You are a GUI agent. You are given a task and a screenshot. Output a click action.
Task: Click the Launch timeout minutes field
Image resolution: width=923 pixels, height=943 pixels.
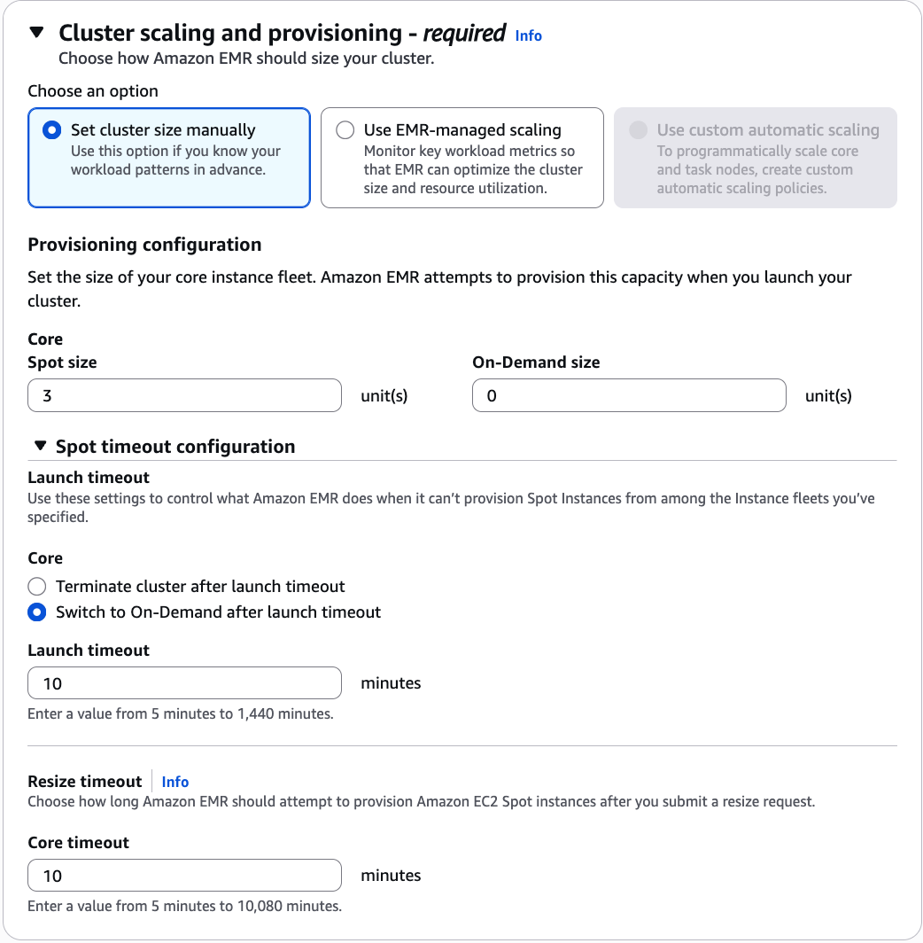point(184,682)
